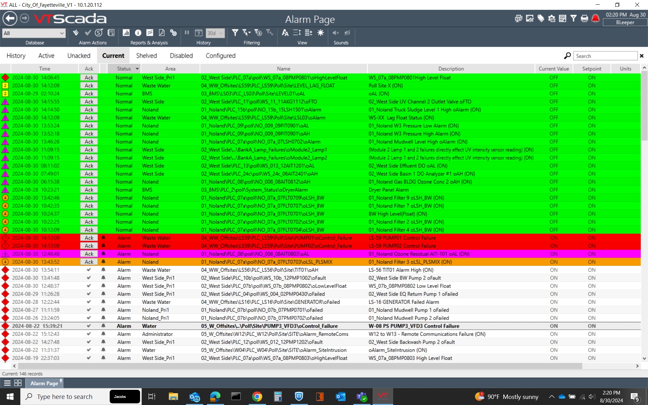Click the Acknowledge All double-check icon
This screenshot has height=405, width=648.
click(76, 33)
